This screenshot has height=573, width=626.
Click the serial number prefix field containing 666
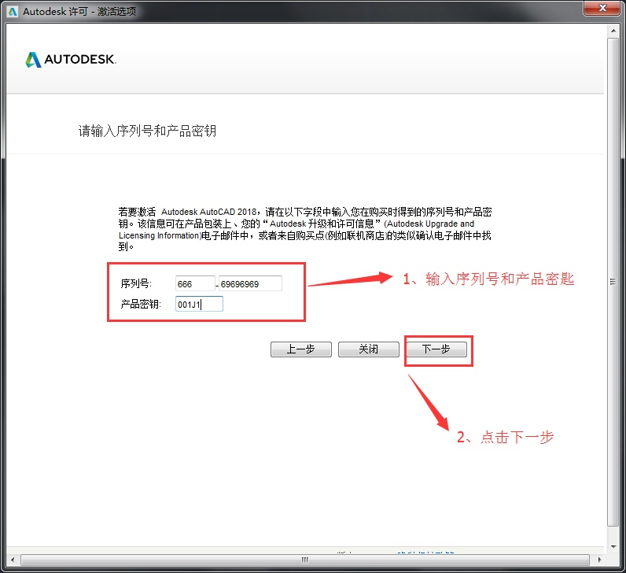(195, 283)
